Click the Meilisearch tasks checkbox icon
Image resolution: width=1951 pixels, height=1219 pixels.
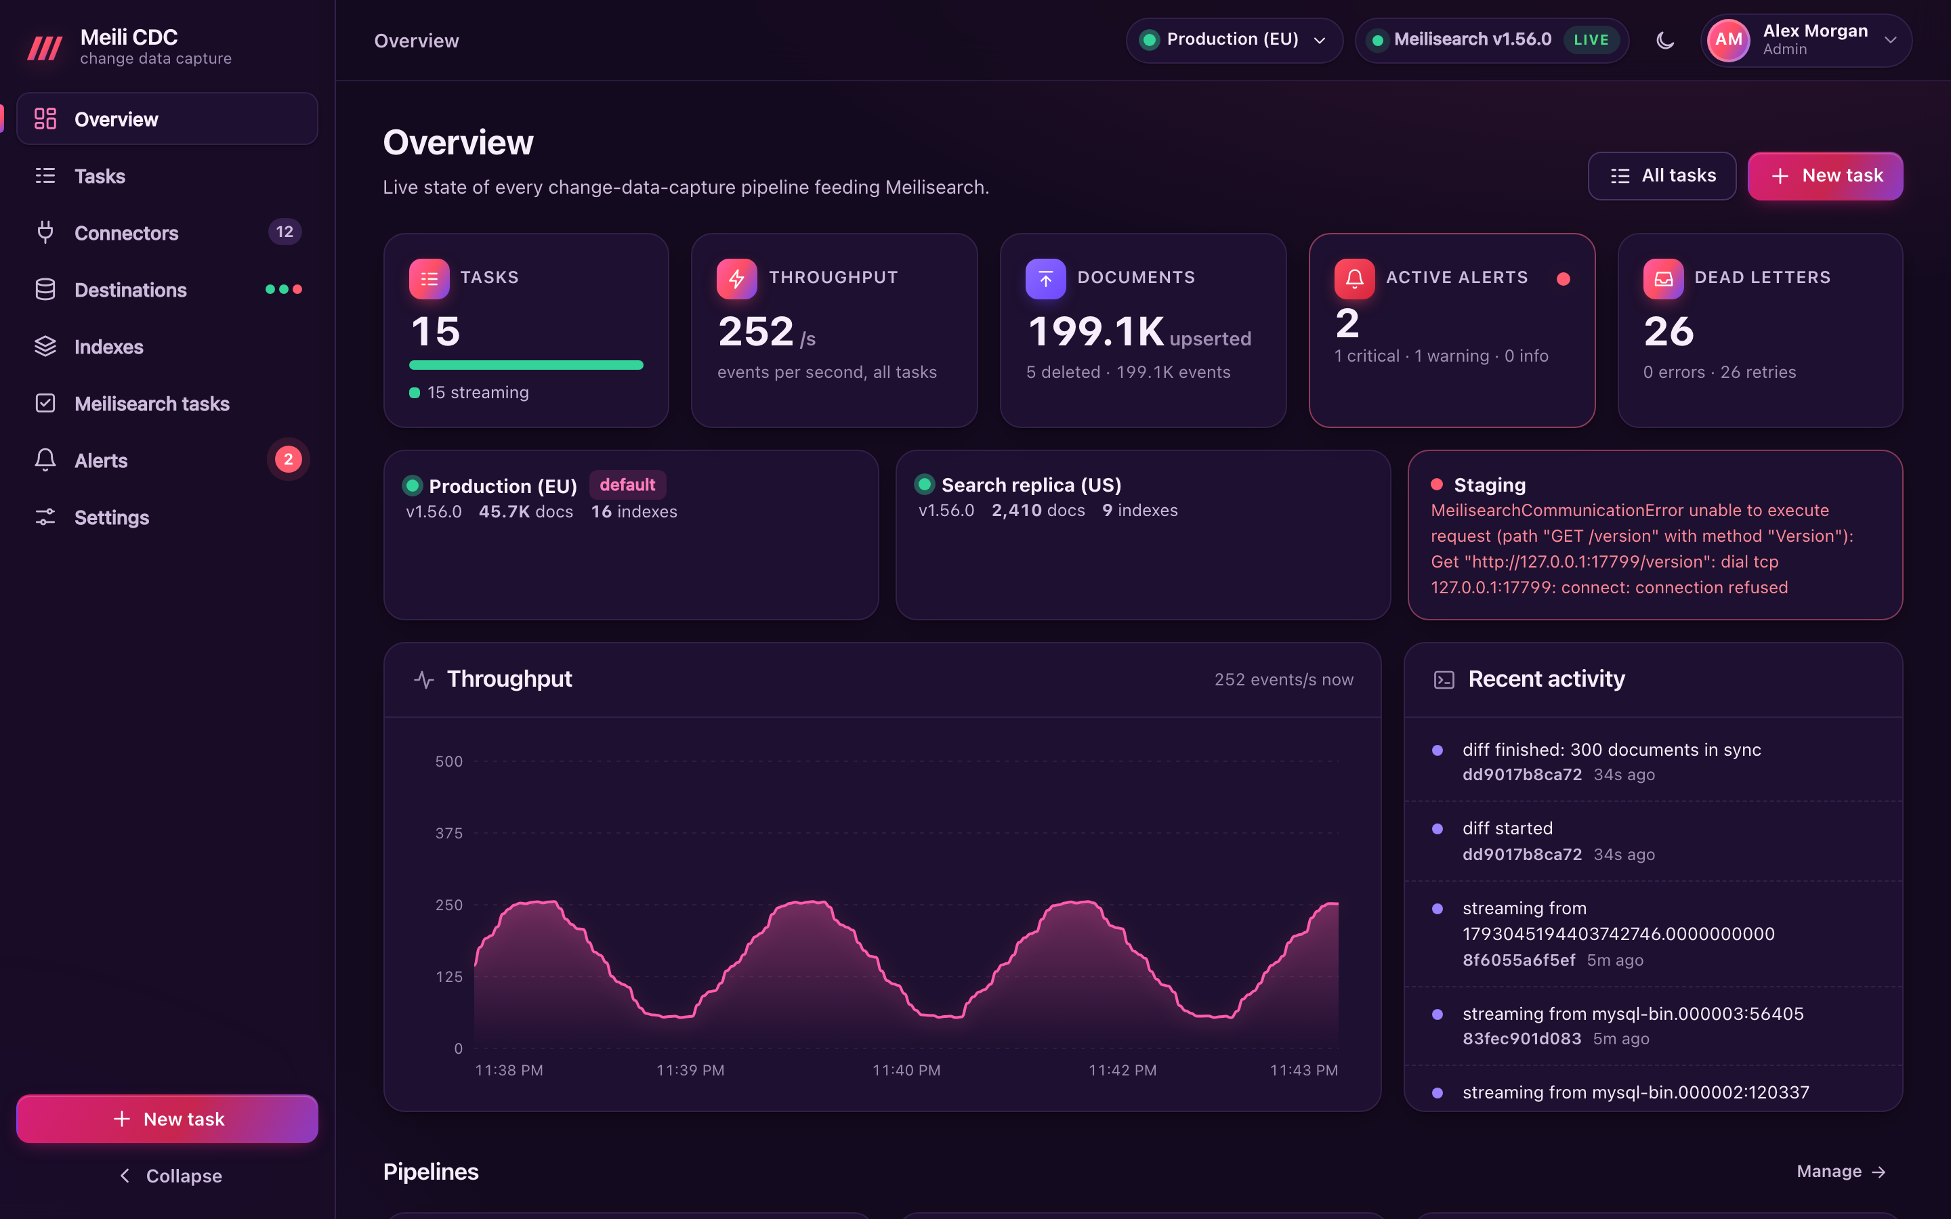tap(45, 403)
